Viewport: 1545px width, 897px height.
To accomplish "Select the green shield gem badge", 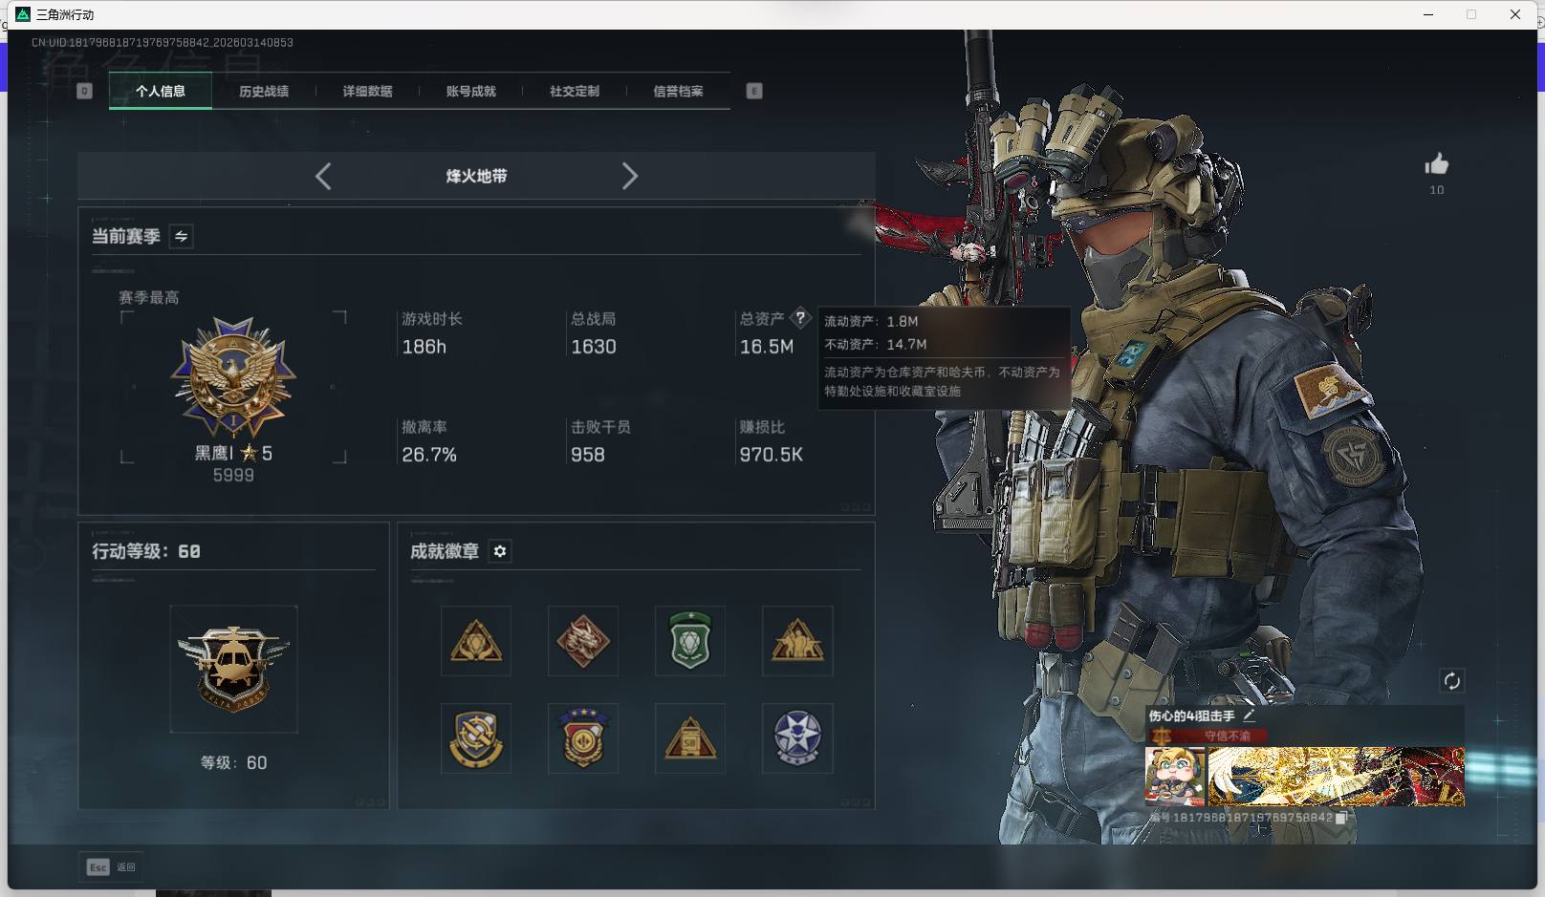I will click(x=690, y=641).
